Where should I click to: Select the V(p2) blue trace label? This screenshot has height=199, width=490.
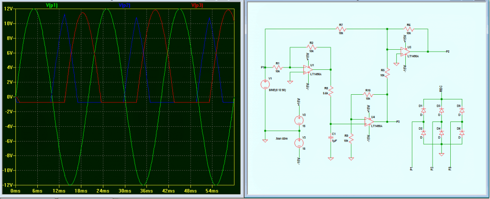click(124, 5)
